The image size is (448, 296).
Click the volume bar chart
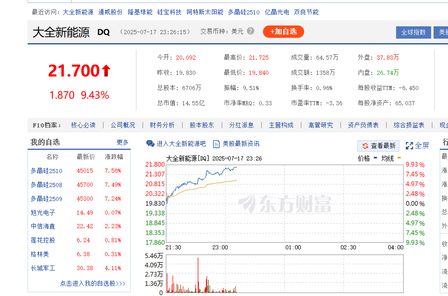284,274
